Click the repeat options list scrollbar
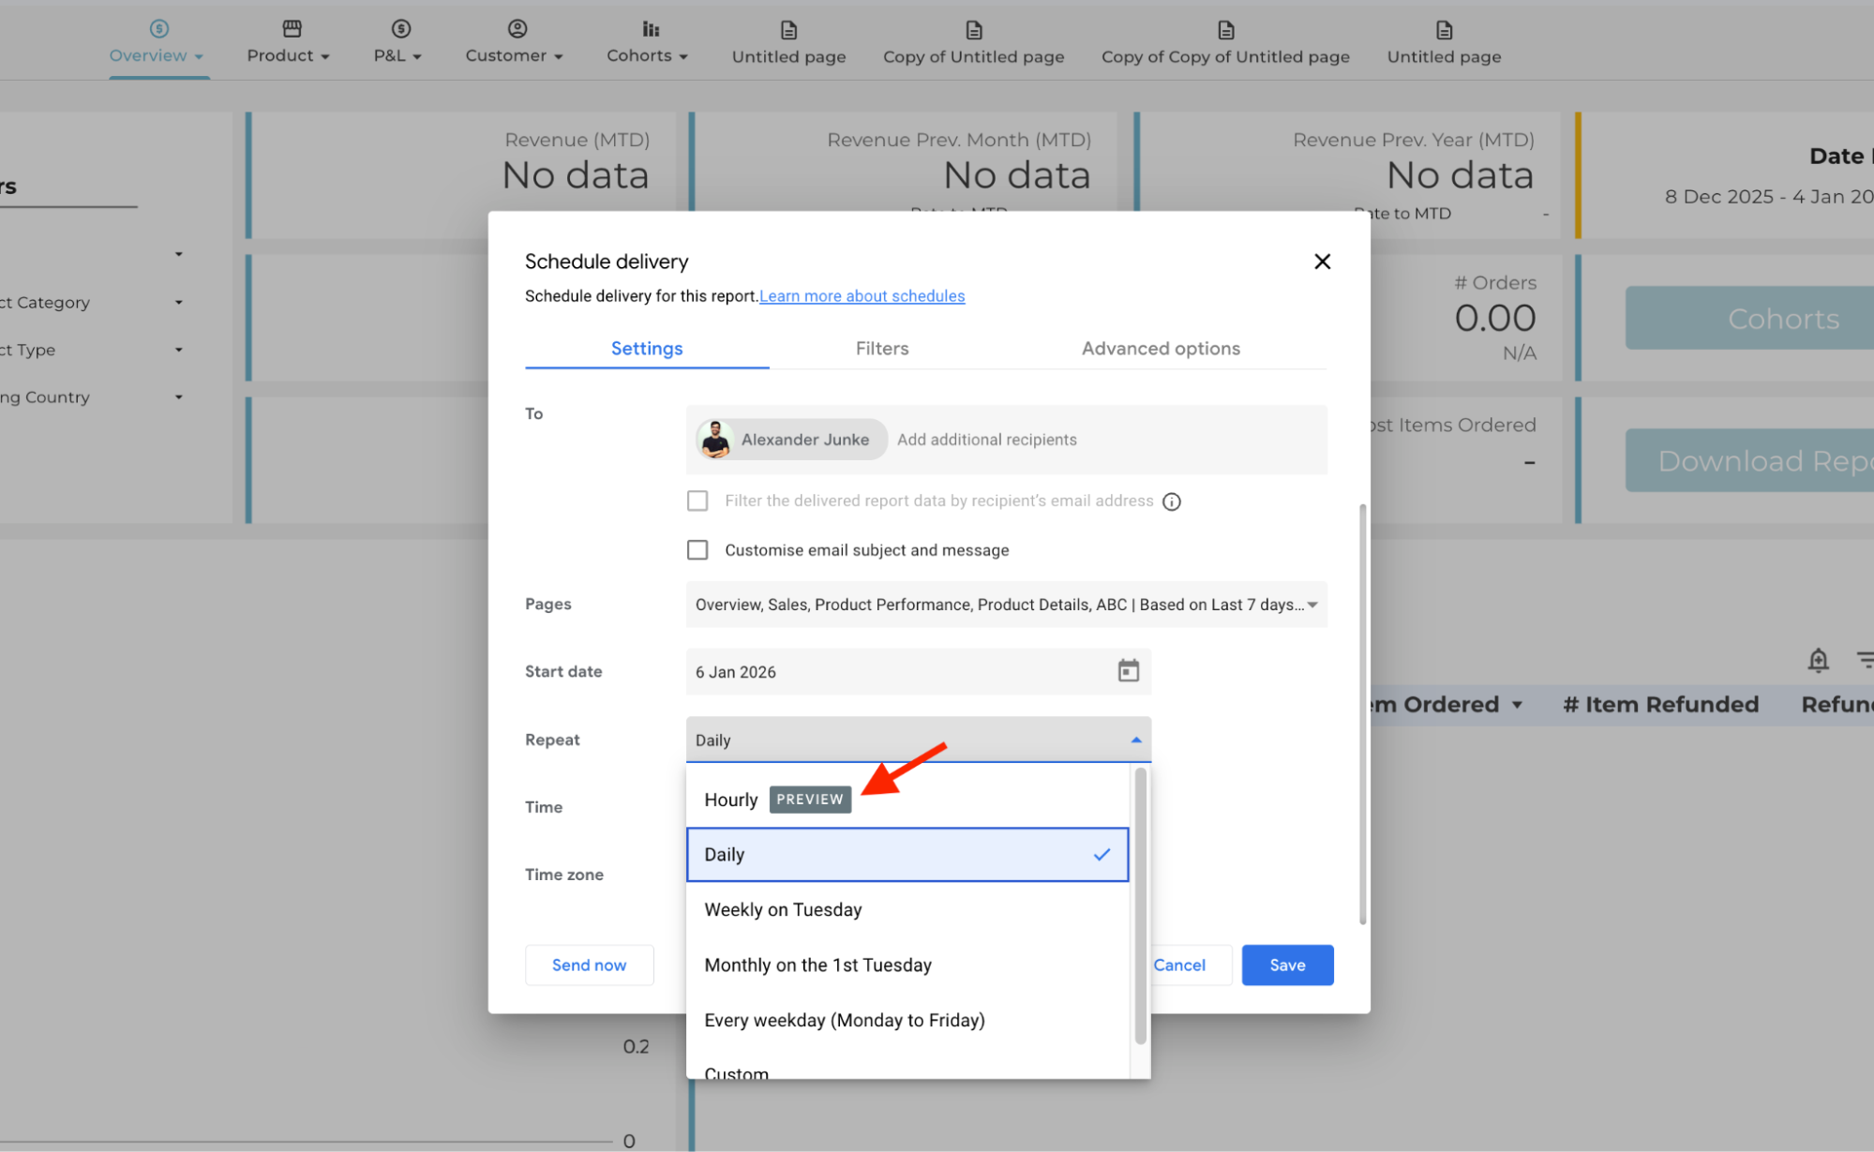Image resolution: width=1874 pixels, height=1152 pixels. pyautogui.click(x=1140, y=905)
